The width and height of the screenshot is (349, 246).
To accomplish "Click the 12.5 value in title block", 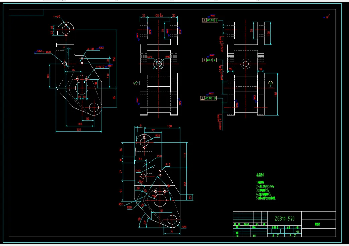I will 297,232.
